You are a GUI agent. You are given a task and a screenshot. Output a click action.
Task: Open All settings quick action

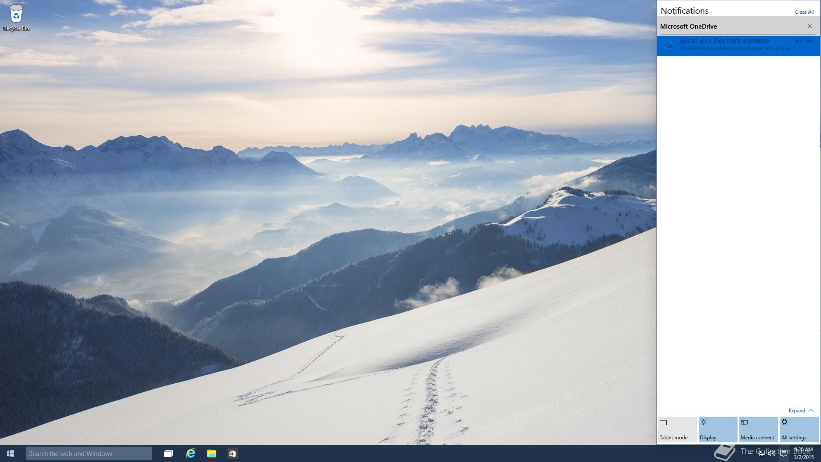point(799,429)
